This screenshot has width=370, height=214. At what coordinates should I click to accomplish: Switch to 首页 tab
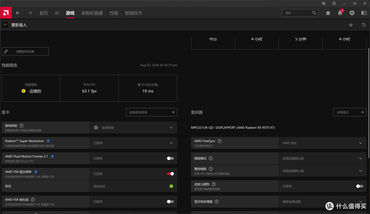(44, 13)
